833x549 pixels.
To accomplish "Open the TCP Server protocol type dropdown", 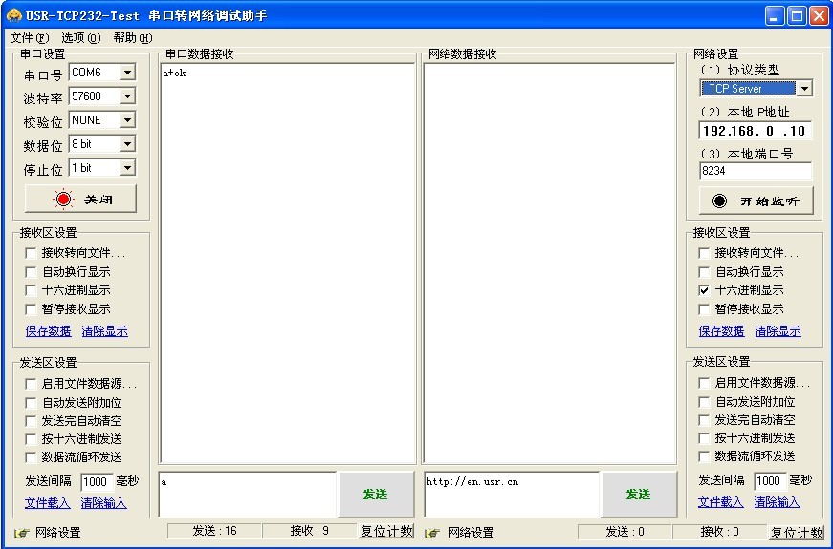I will (x=803, y=89).
